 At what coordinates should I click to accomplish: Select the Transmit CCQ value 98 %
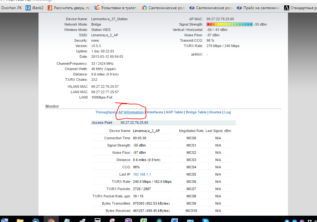pyautogui.click(x=210, y=40)
